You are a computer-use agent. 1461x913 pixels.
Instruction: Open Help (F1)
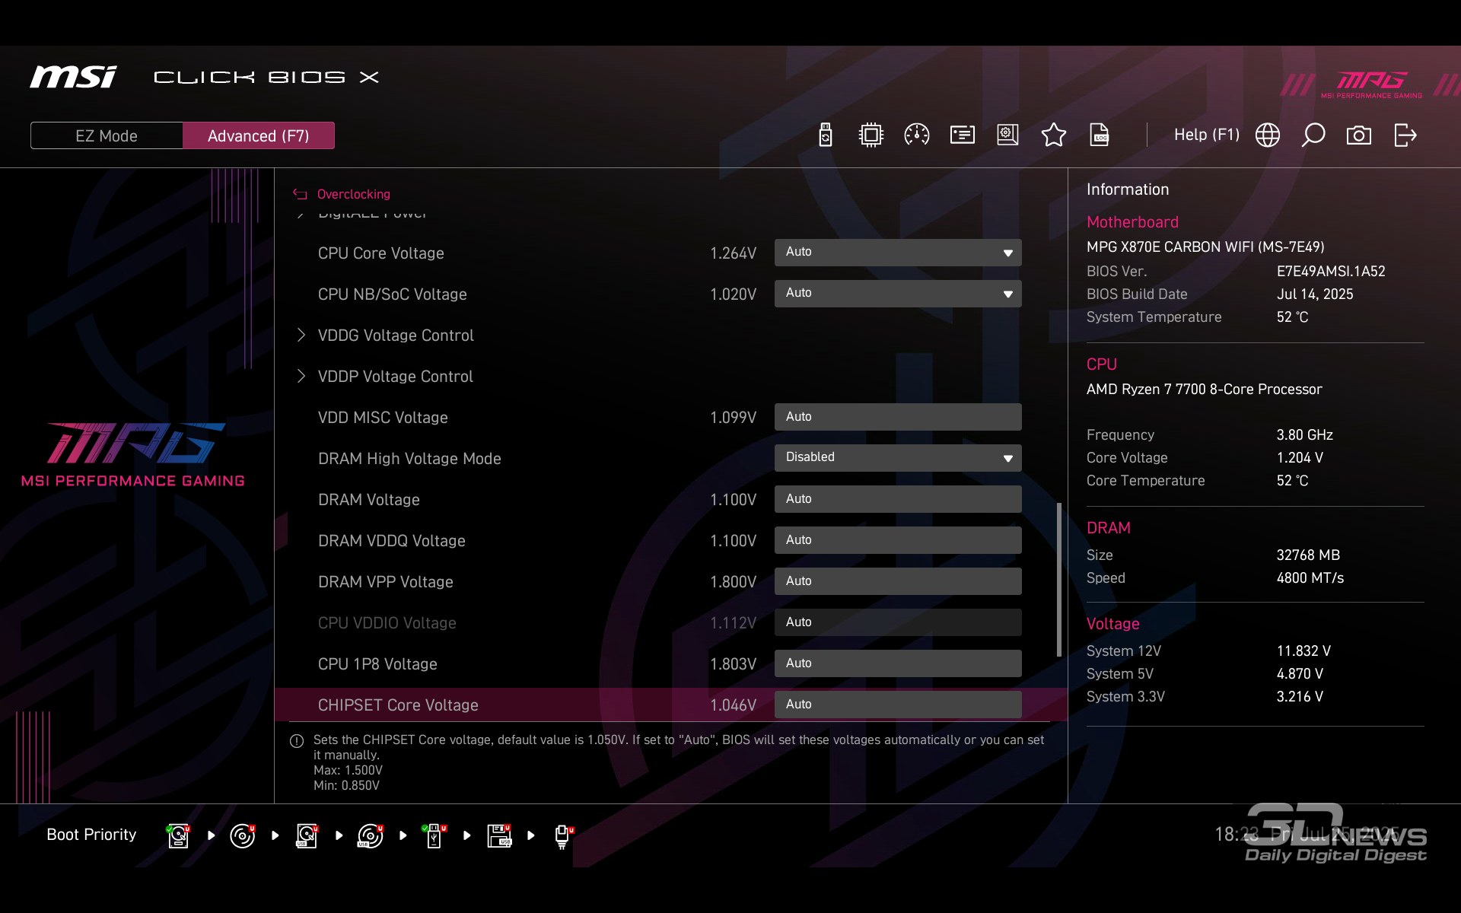coord(1207,135)
